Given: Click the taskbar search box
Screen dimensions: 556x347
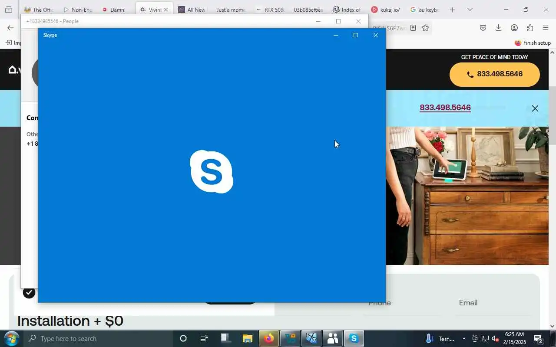Looking at the screenshot, I should click(99, 338).
